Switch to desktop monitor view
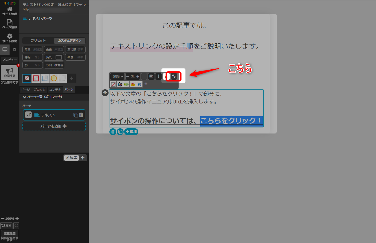 5,49
